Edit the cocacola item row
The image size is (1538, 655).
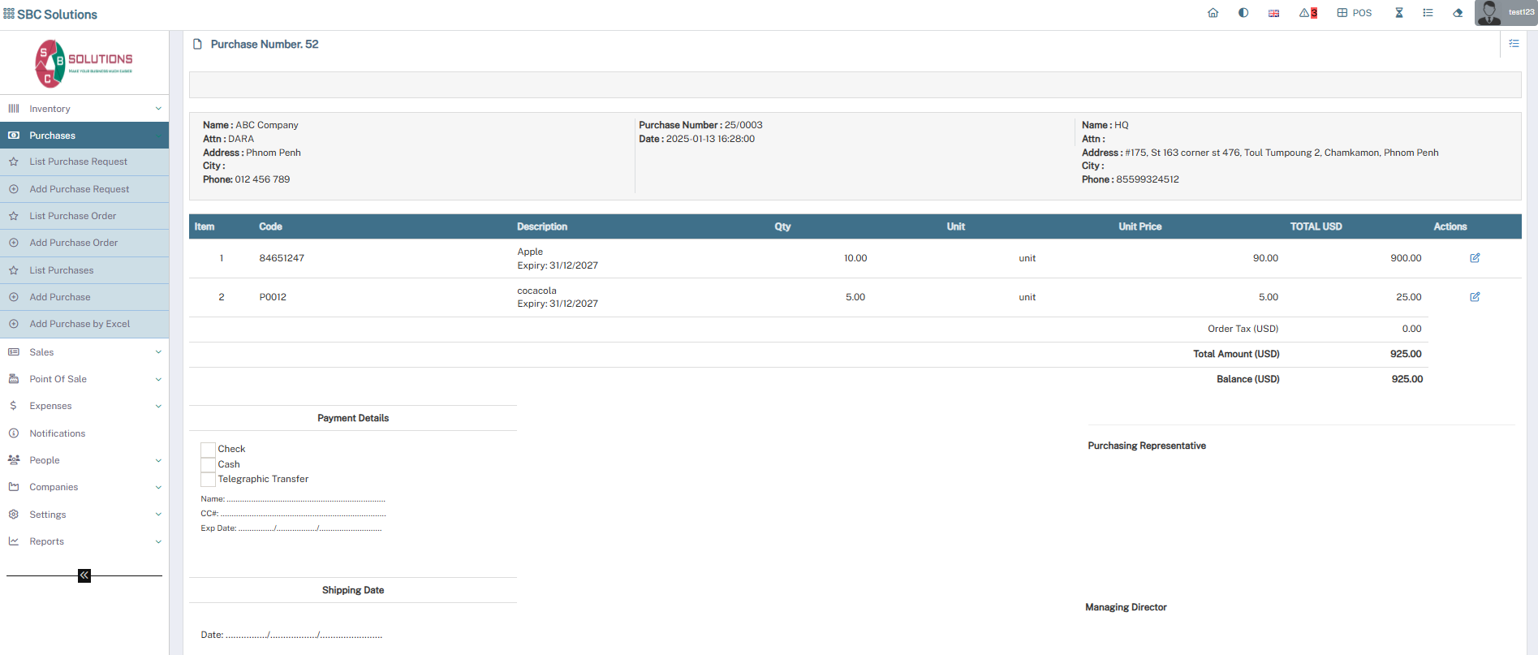tap(1475, 297)
